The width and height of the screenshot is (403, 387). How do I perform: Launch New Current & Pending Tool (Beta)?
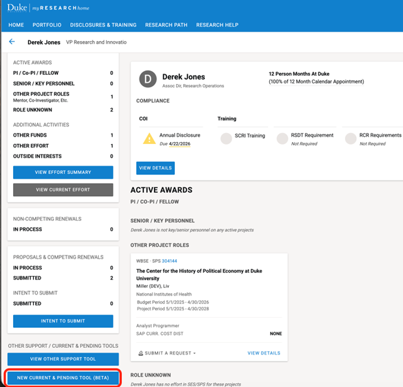tap(63, 378)
